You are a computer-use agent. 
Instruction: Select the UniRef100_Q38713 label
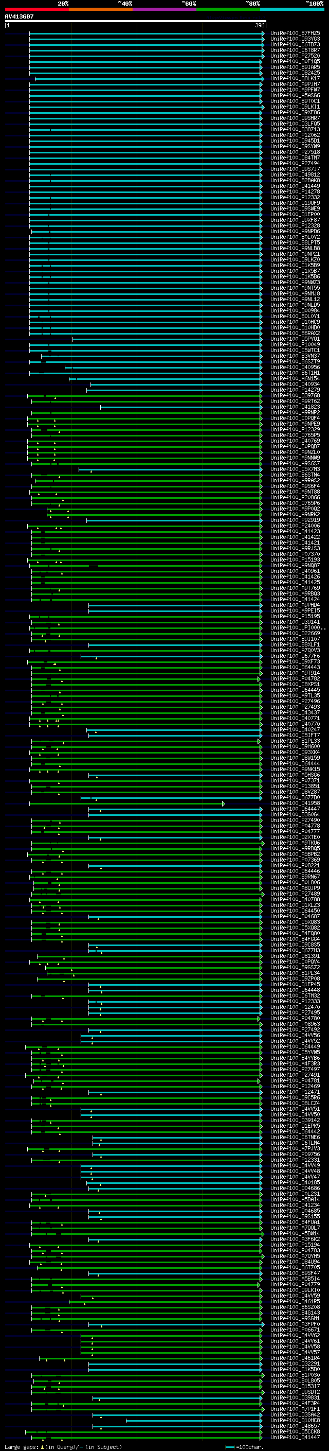click(295, 130)
